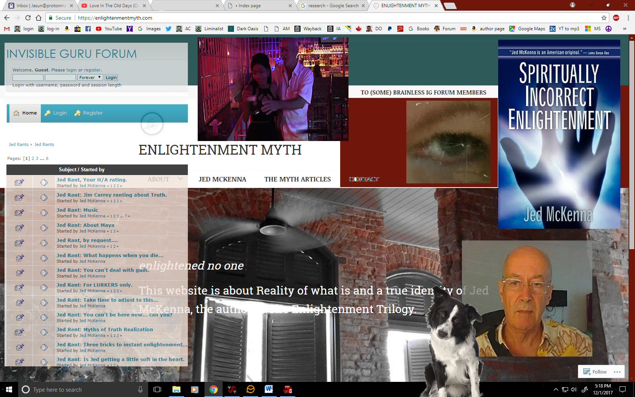Open the Google Maps bookmark
Image resolution: width=635 pixels, height=397 pixels.
tap(527, 29)
